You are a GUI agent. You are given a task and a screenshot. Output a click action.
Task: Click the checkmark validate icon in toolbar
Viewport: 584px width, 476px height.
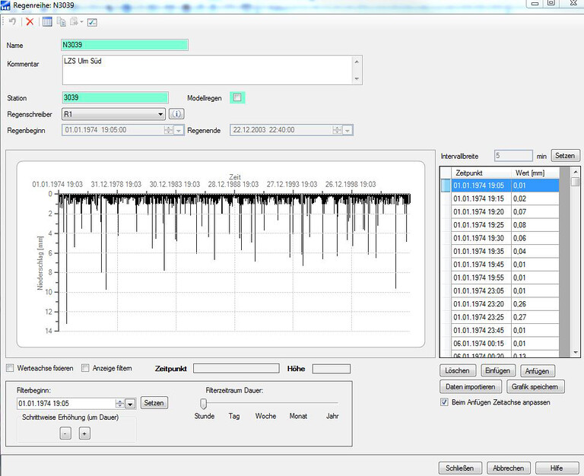click(92, 22)
